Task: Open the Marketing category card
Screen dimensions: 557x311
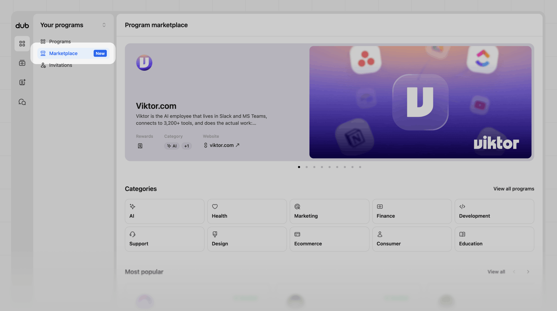Action: (x=329, y=212)
